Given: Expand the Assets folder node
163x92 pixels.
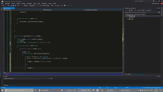Looking at the screenshot, I should pos(127,19).
